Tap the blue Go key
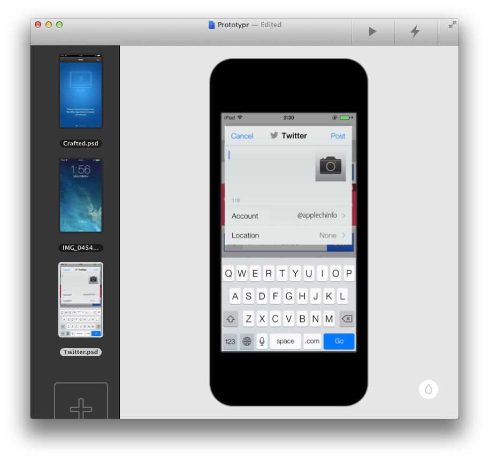 339,341
